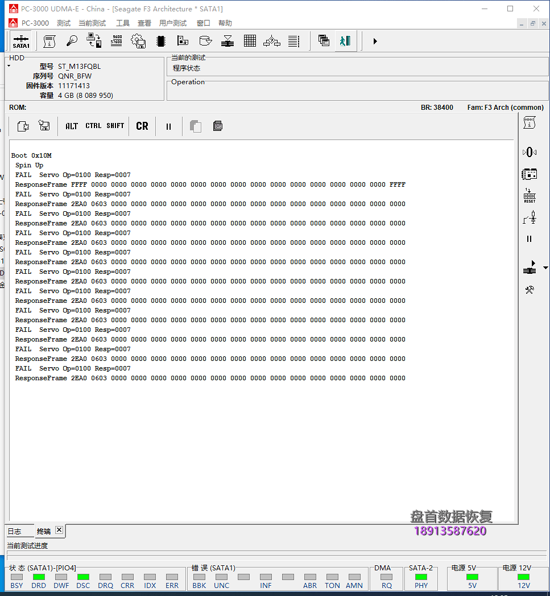Click the heads play sidebar icon
The height and width of the screenshot is (596, 550).
point(530,268)
